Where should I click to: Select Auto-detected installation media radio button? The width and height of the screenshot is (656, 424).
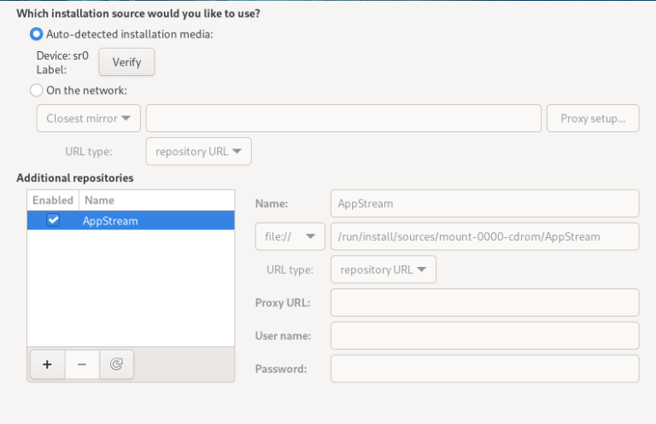(37, 34)
